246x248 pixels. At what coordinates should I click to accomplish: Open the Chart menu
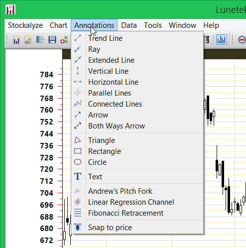[x=58, y=25]
